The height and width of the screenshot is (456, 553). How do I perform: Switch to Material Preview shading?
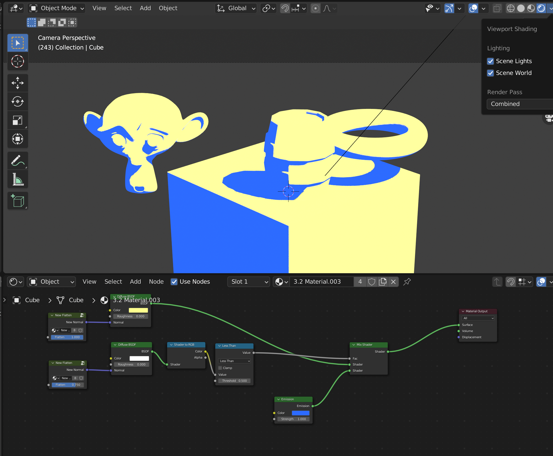531,9
